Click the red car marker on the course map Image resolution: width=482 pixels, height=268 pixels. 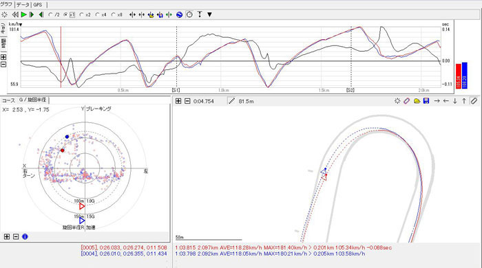tap(324, 177)
